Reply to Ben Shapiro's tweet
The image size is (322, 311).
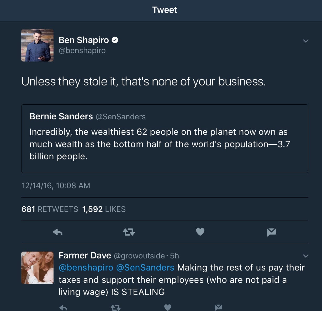[x=58, y=232]
